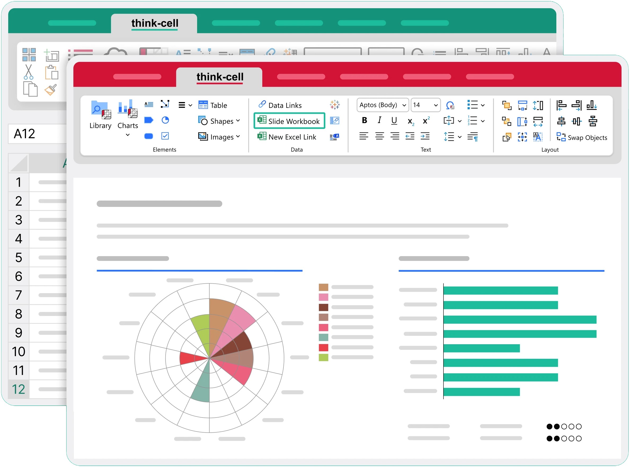Toggle Italic text formatting
Image resolution: width=630 pixels, height=467 pixels.
pos(379,120)
